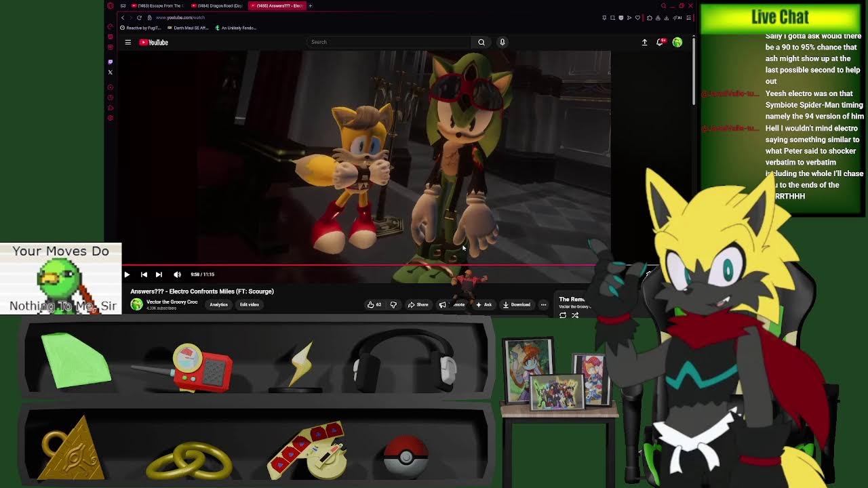Like the video with thumbs up
The height and width of the screenshot is (488, 868).
pos(374,305)
